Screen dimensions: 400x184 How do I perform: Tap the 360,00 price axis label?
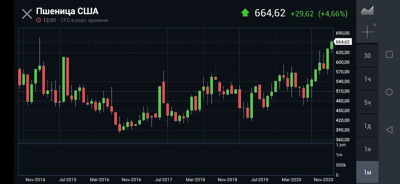tap(343, 139)
